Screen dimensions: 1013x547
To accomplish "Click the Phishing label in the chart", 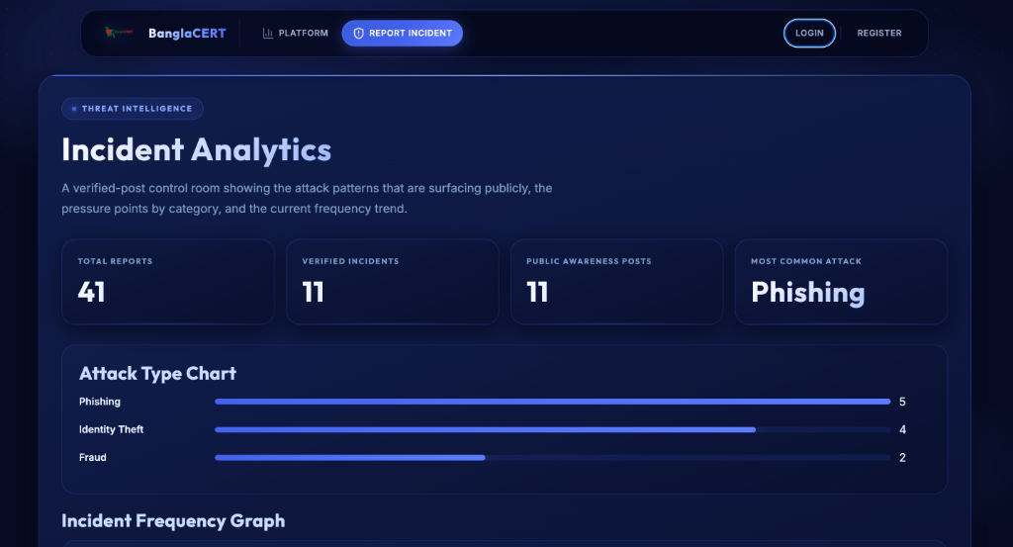I will point(100,402).
